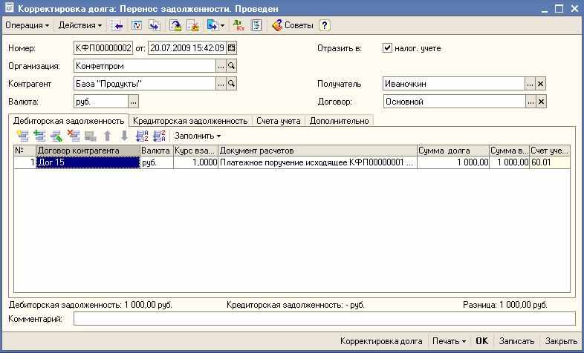
Task: Click the Курс вза... cell value 1,0000
Action: coord(195,162)
